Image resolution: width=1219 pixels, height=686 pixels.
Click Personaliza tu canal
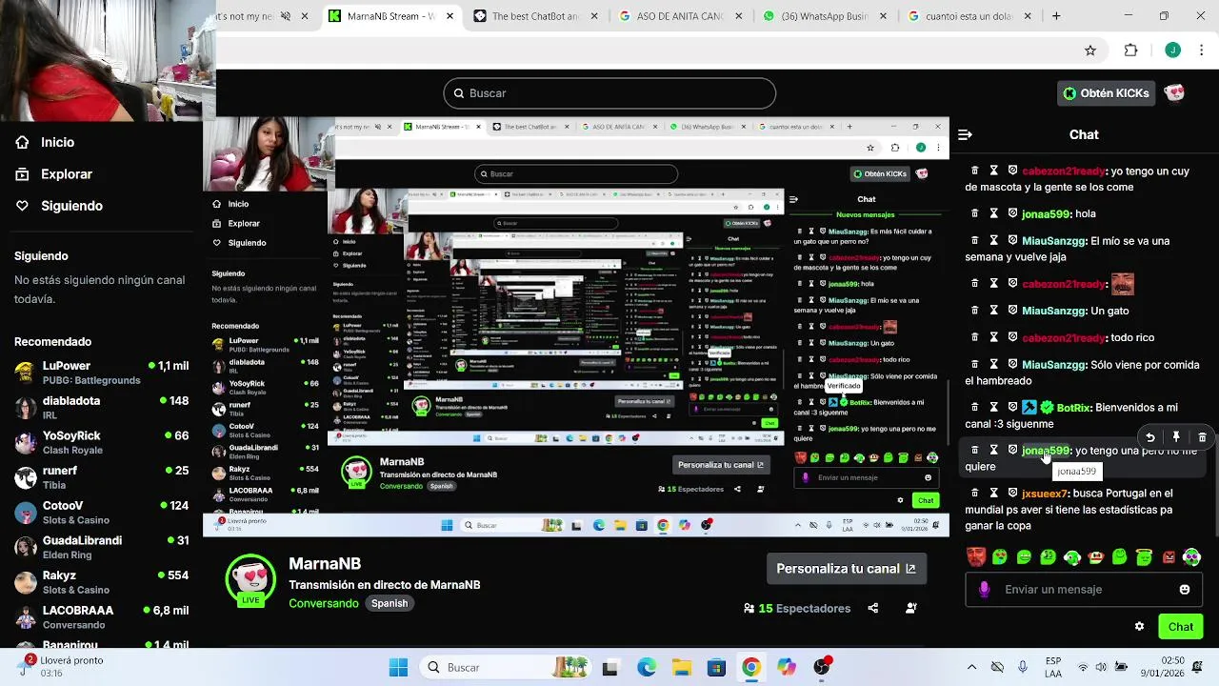pyautogui.click(x=846, y=569)
